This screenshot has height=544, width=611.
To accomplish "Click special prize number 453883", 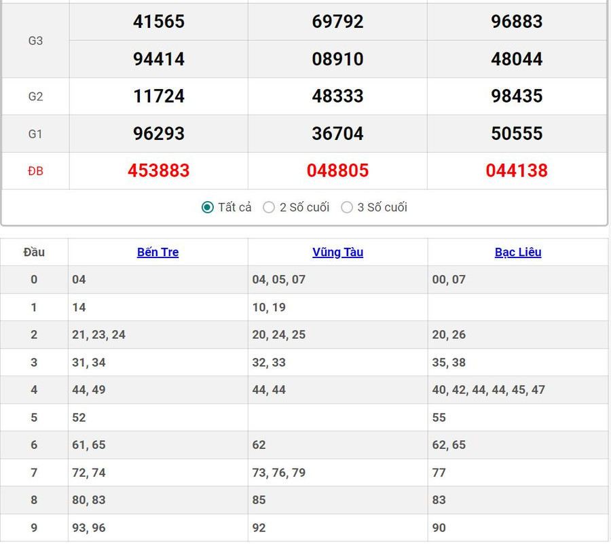I will (x=158, y=170).
